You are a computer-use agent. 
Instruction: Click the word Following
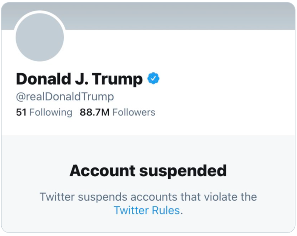(51, 112)
